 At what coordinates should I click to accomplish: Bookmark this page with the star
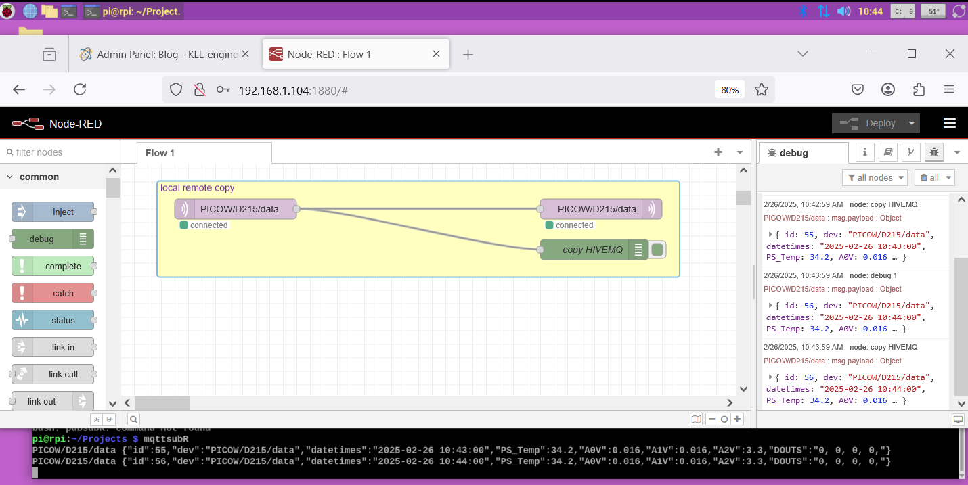click(761, 89)
